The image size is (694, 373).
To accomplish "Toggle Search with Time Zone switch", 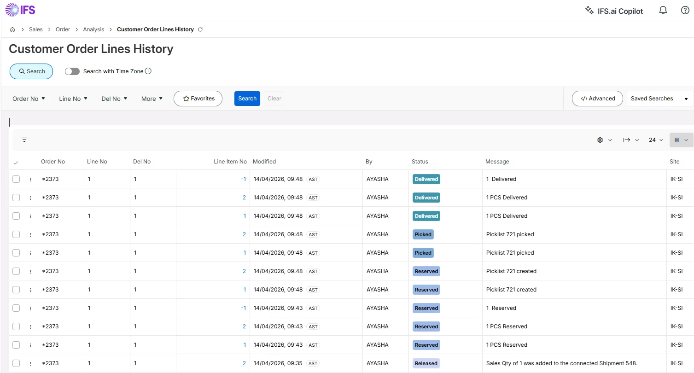I will pos(72,71).
